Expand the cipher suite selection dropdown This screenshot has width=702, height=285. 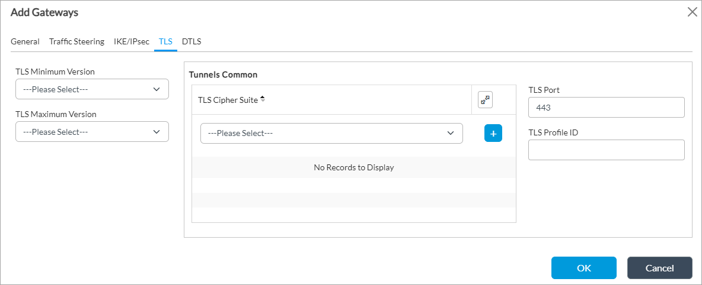[331, 133]
